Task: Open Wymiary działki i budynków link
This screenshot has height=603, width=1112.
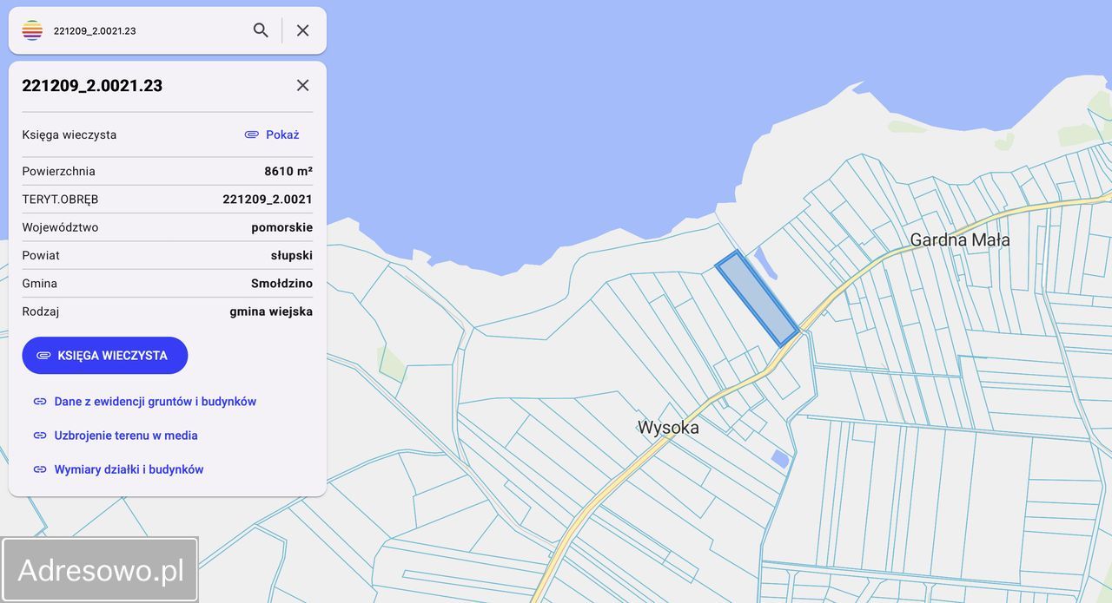Action: 129,469
